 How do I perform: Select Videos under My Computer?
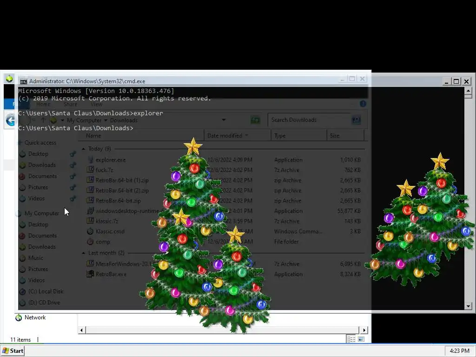(36, 280)
